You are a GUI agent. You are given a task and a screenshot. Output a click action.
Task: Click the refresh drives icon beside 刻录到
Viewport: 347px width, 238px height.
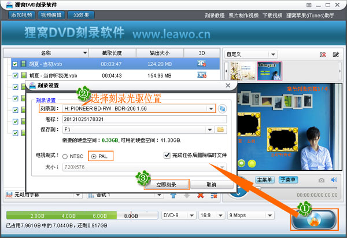[222, 109]
